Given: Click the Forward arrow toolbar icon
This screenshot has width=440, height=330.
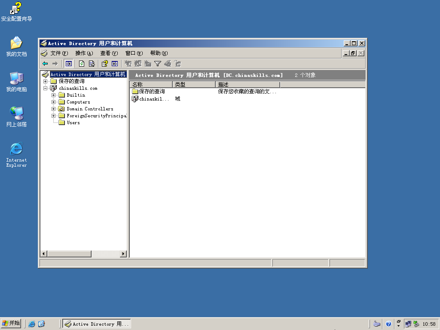Looking at the screenshot, I should (x=55, y=64).
